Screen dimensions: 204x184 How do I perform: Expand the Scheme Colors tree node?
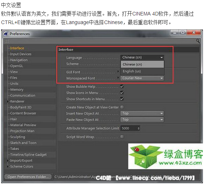click(8, 166)
